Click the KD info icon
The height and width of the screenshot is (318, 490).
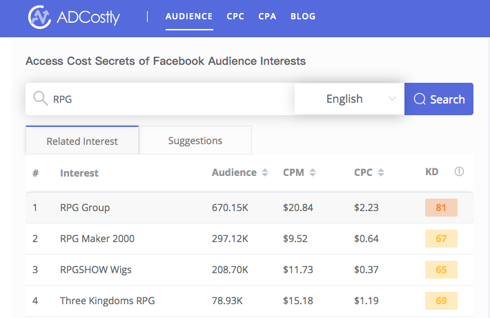tap(459, 172)
